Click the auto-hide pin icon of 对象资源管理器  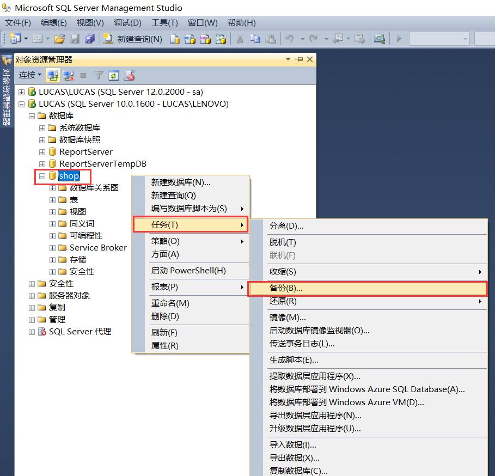(299, 59)
